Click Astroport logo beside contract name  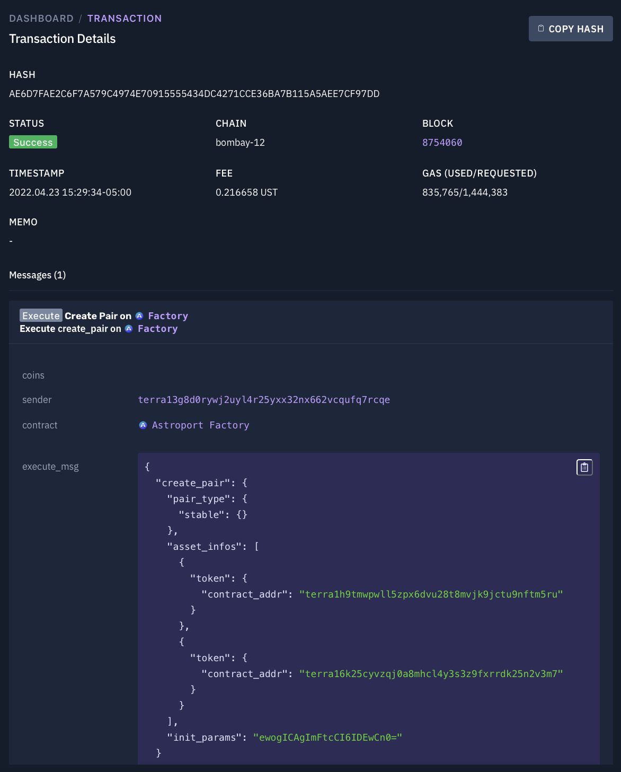pyautogui.click(x=143, y=425)
